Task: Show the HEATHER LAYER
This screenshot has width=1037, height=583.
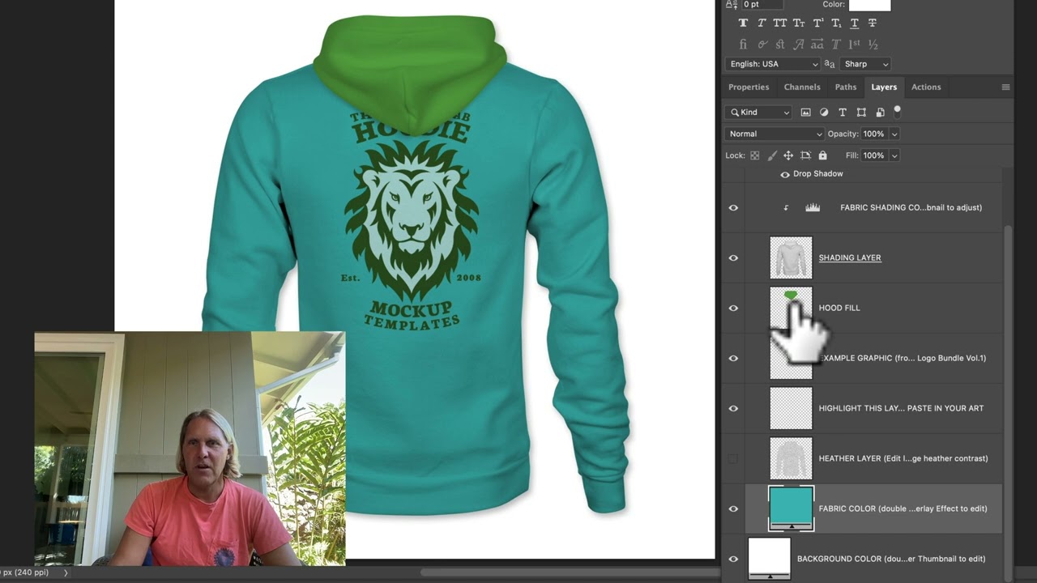Action: (733, 459)
